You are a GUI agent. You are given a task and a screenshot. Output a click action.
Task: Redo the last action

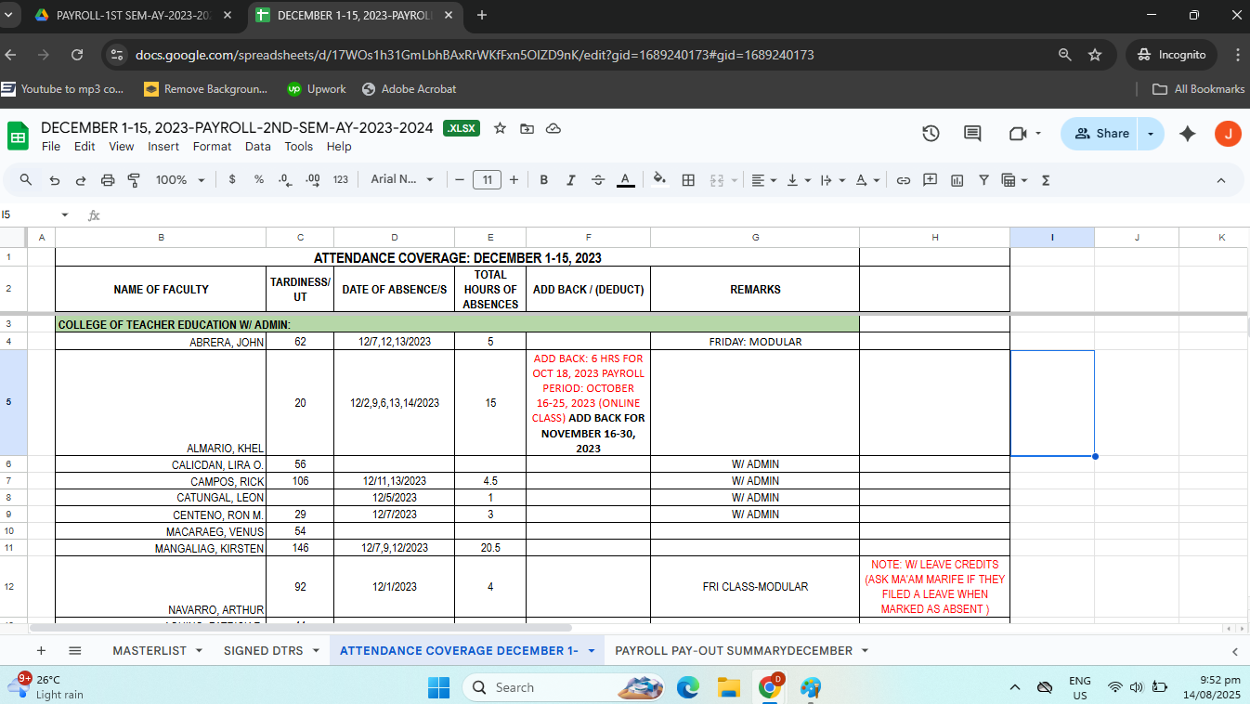click(x=81, y=180)
